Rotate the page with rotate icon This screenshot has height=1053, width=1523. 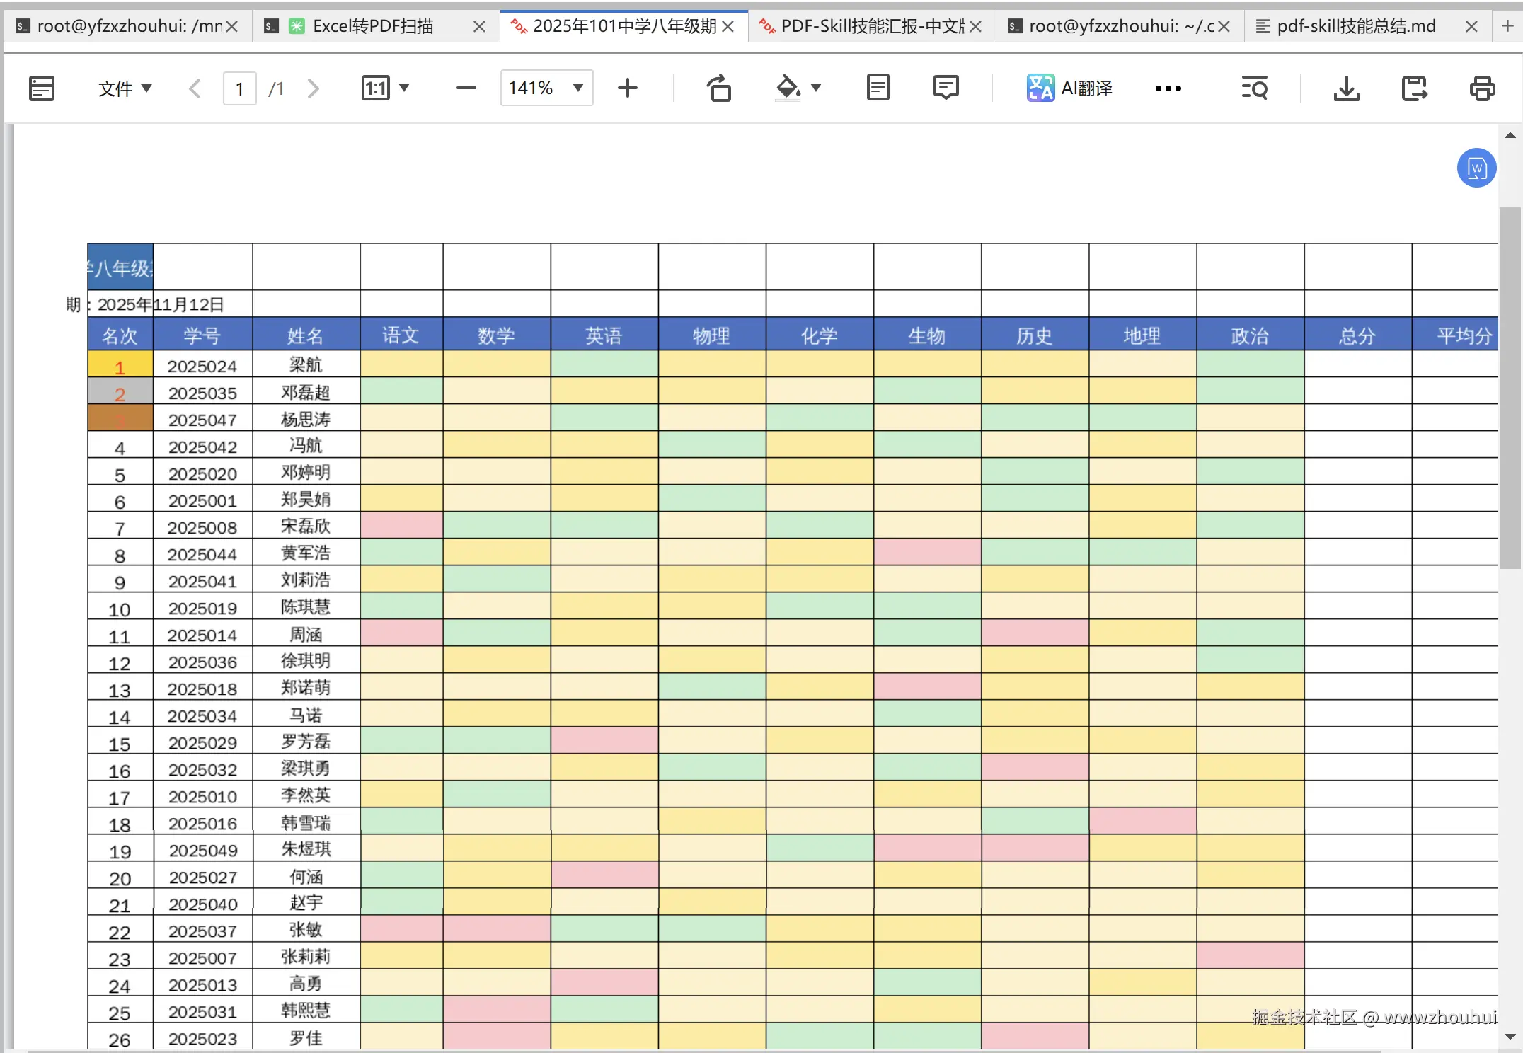[719, 88]
